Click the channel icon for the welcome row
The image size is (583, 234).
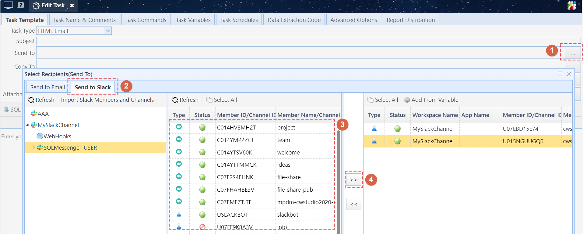[179, 152]
